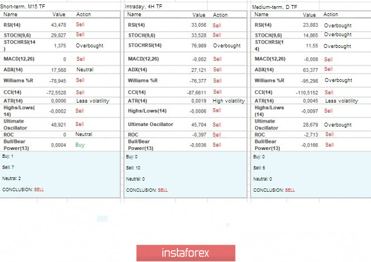
Task: Click 'Sell: 10' summary in 4H panel
Action: (x=133, y=168)
